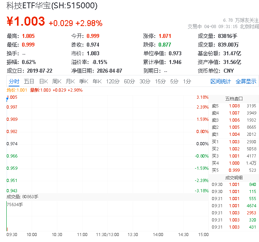Click the 成交额 value 839.00万
The image size is (259, 242).
228,45
